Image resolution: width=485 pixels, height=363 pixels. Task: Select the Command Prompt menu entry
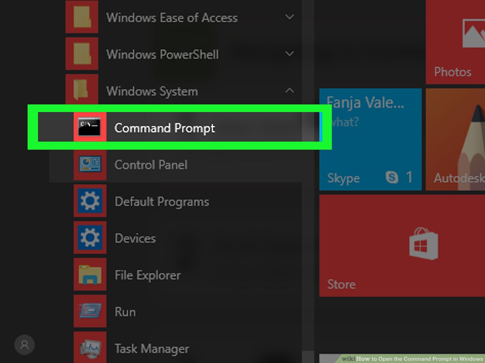[x=164, y=128]
